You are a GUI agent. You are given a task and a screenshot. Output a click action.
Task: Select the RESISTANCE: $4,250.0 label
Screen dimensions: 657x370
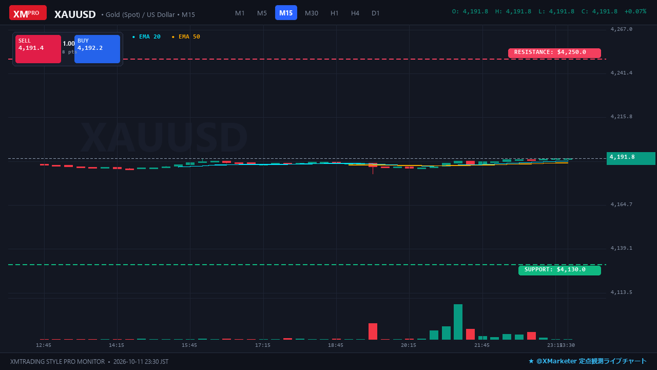[x=555, y=53]
